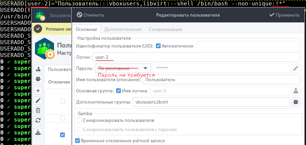Click the password field with asterisks

click(x=221, y=68)
